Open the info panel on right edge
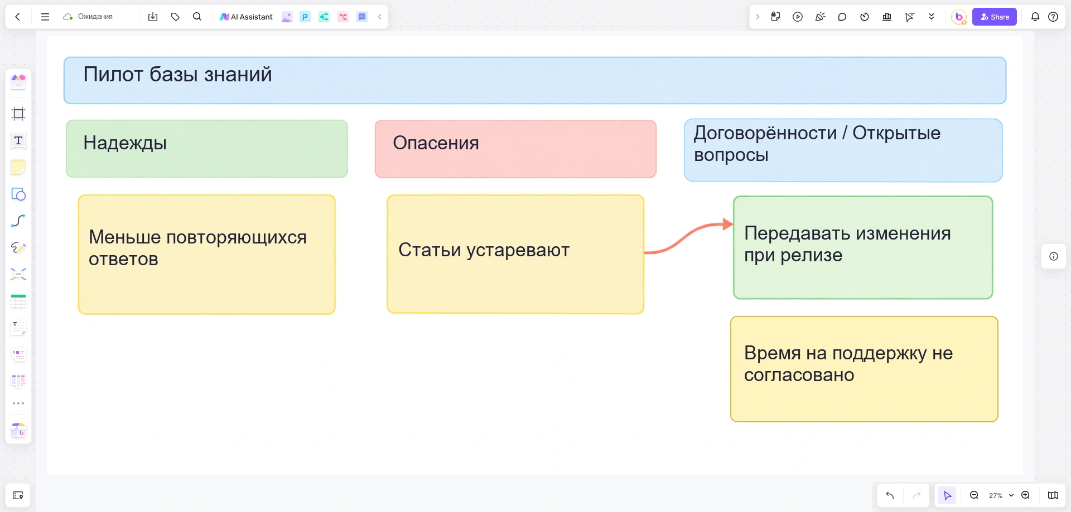1071x512 pixels. 1054,256
